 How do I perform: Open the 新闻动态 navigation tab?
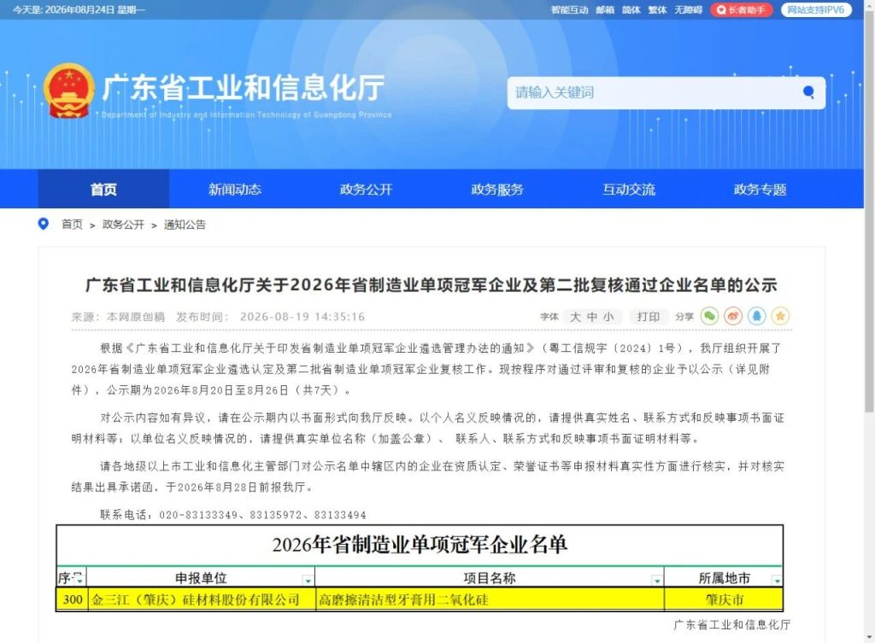coord(235,189)
